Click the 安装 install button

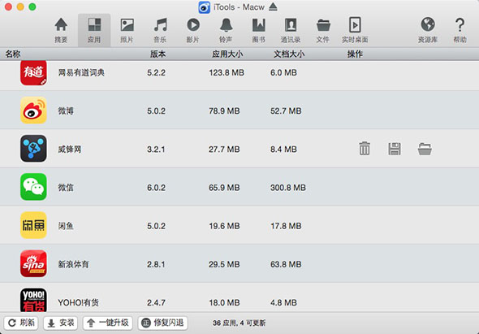coord(61,323)
